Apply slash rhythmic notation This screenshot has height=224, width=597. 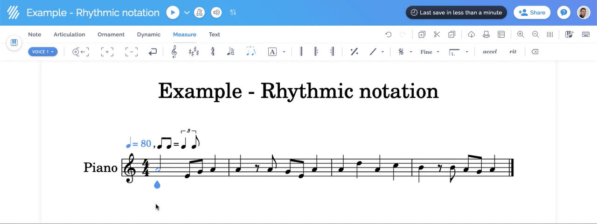tap(373, 52)
